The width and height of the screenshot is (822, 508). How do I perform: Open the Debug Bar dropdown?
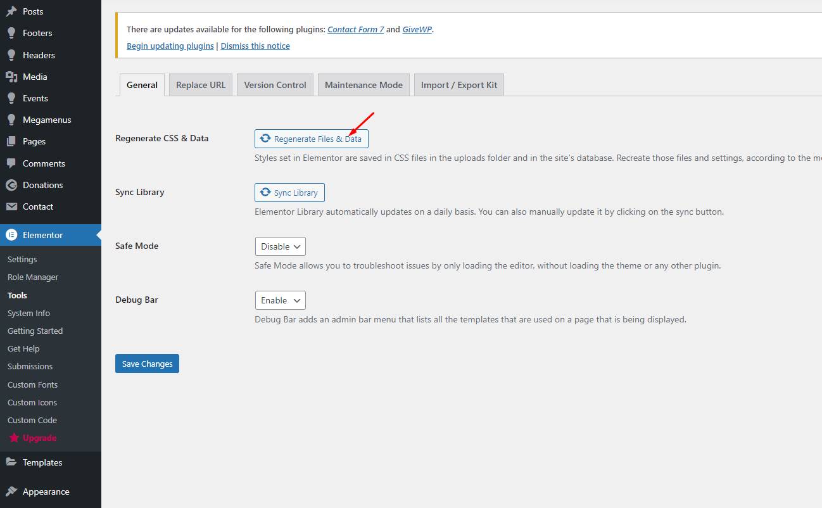click(x=280, y=300)
